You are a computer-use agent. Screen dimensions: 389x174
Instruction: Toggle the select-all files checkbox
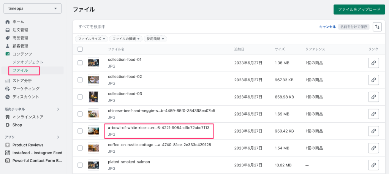[80, 49]
